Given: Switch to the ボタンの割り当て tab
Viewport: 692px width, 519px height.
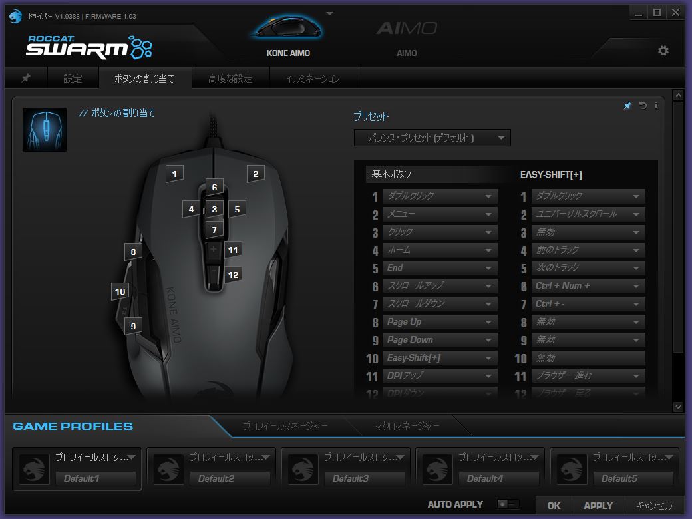Looking at the screenshot, I should pos(145,78).
